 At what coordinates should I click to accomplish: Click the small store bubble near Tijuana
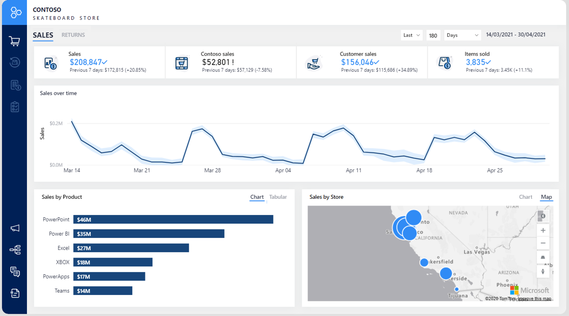[x=457, y=290]
